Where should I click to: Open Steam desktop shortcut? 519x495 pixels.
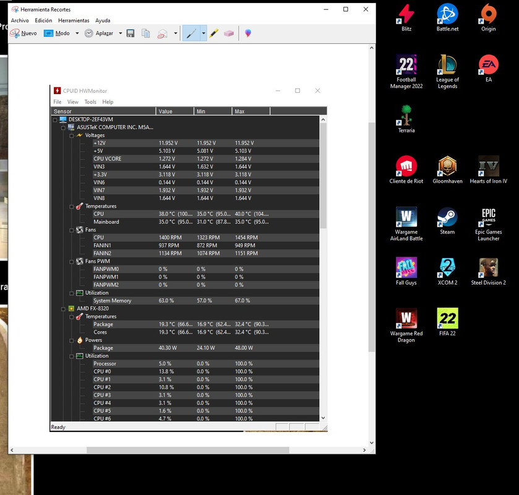[447, 220]
